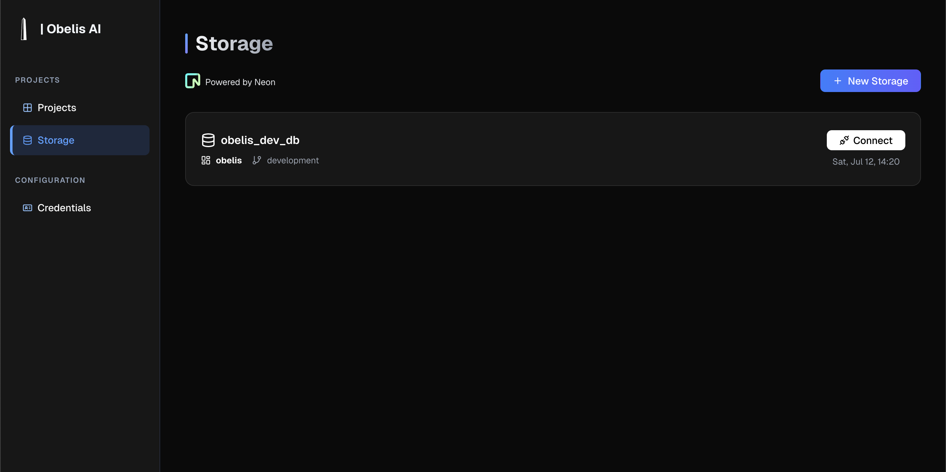Click the Neon logo icon
The width and height of the screenshot is (946, 472).
tap(192, 81)
